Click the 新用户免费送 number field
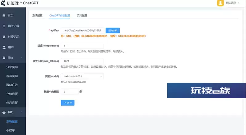 (x=70, y=92)
